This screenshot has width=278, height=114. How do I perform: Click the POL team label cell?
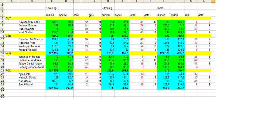pos(11,71)
